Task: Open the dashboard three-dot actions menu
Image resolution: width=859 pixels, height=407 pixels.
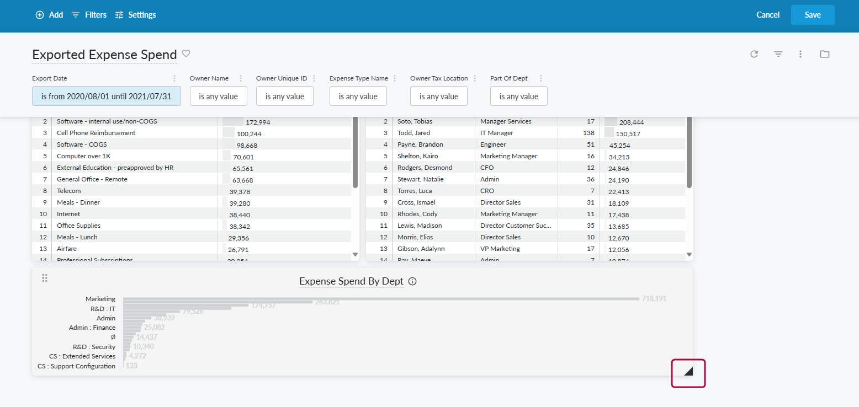Action: (800, 54)
